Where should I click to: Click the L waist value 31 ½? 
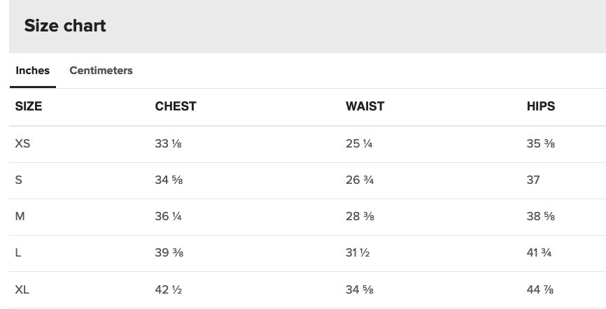[358, 253]
